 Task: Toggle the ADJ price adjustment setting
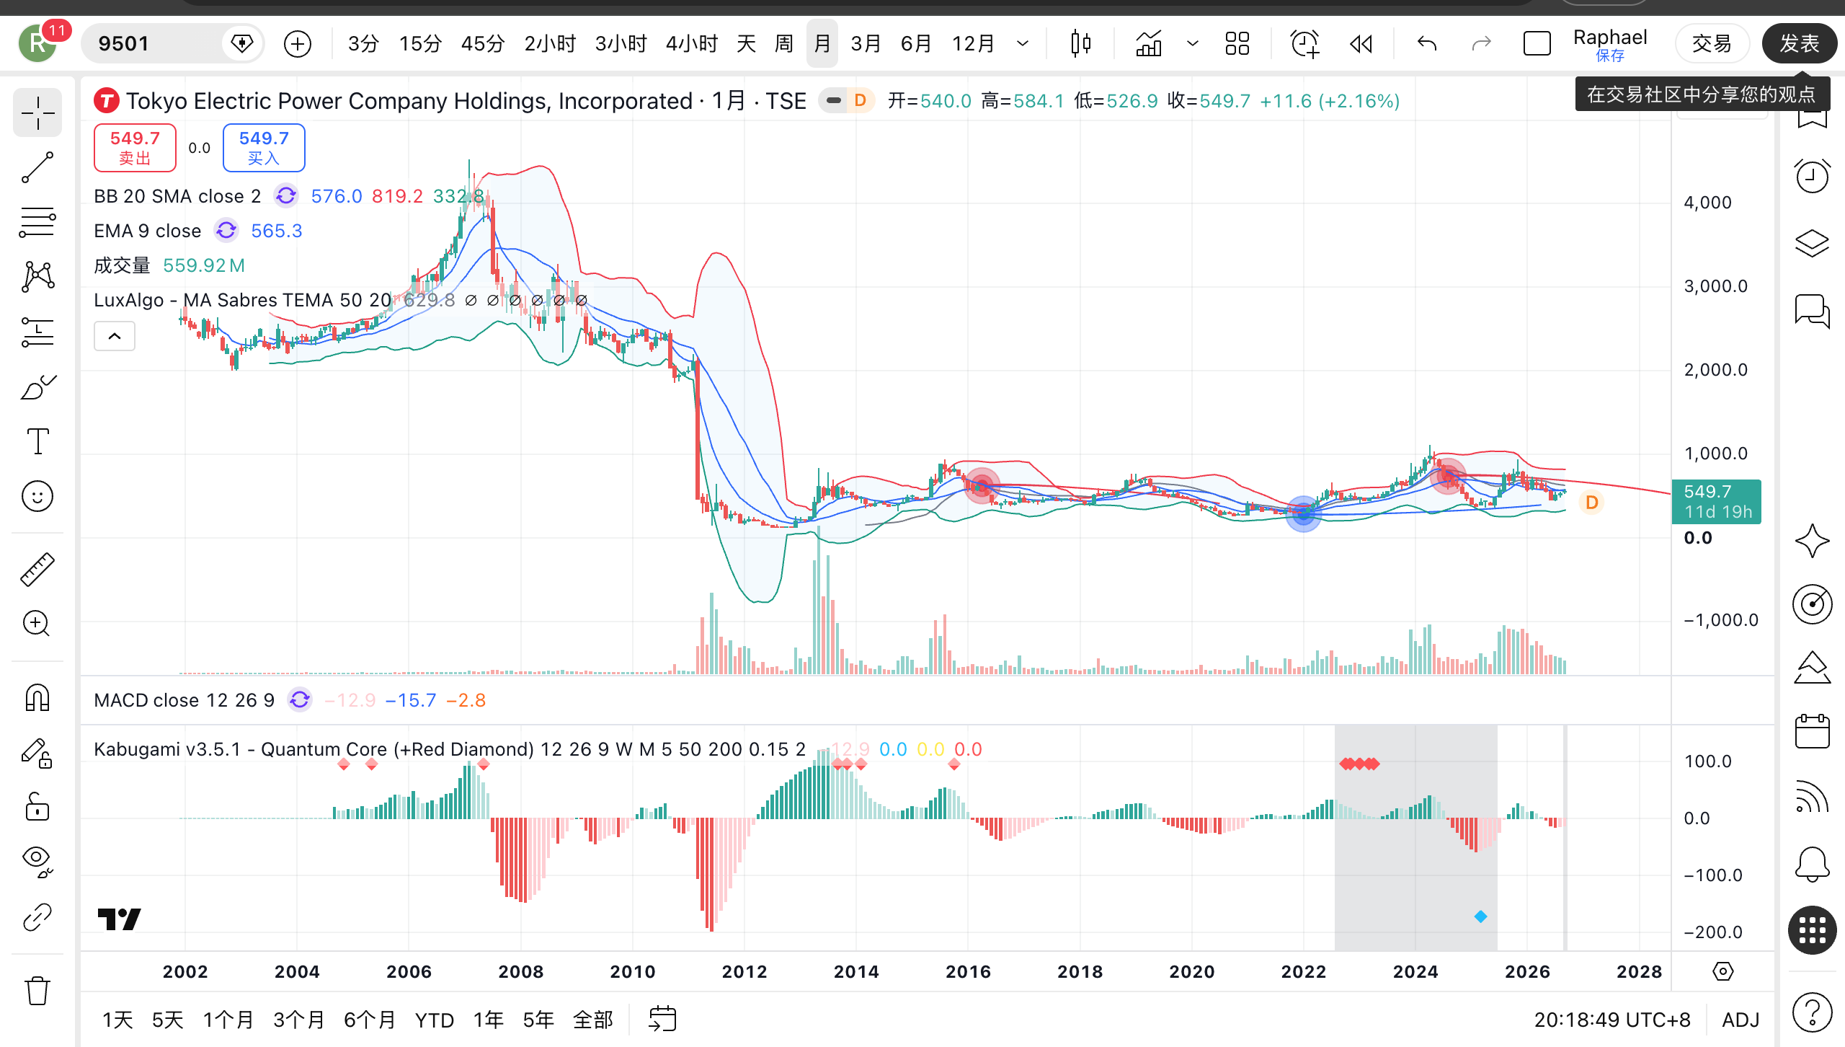tap(1741, 1020)
